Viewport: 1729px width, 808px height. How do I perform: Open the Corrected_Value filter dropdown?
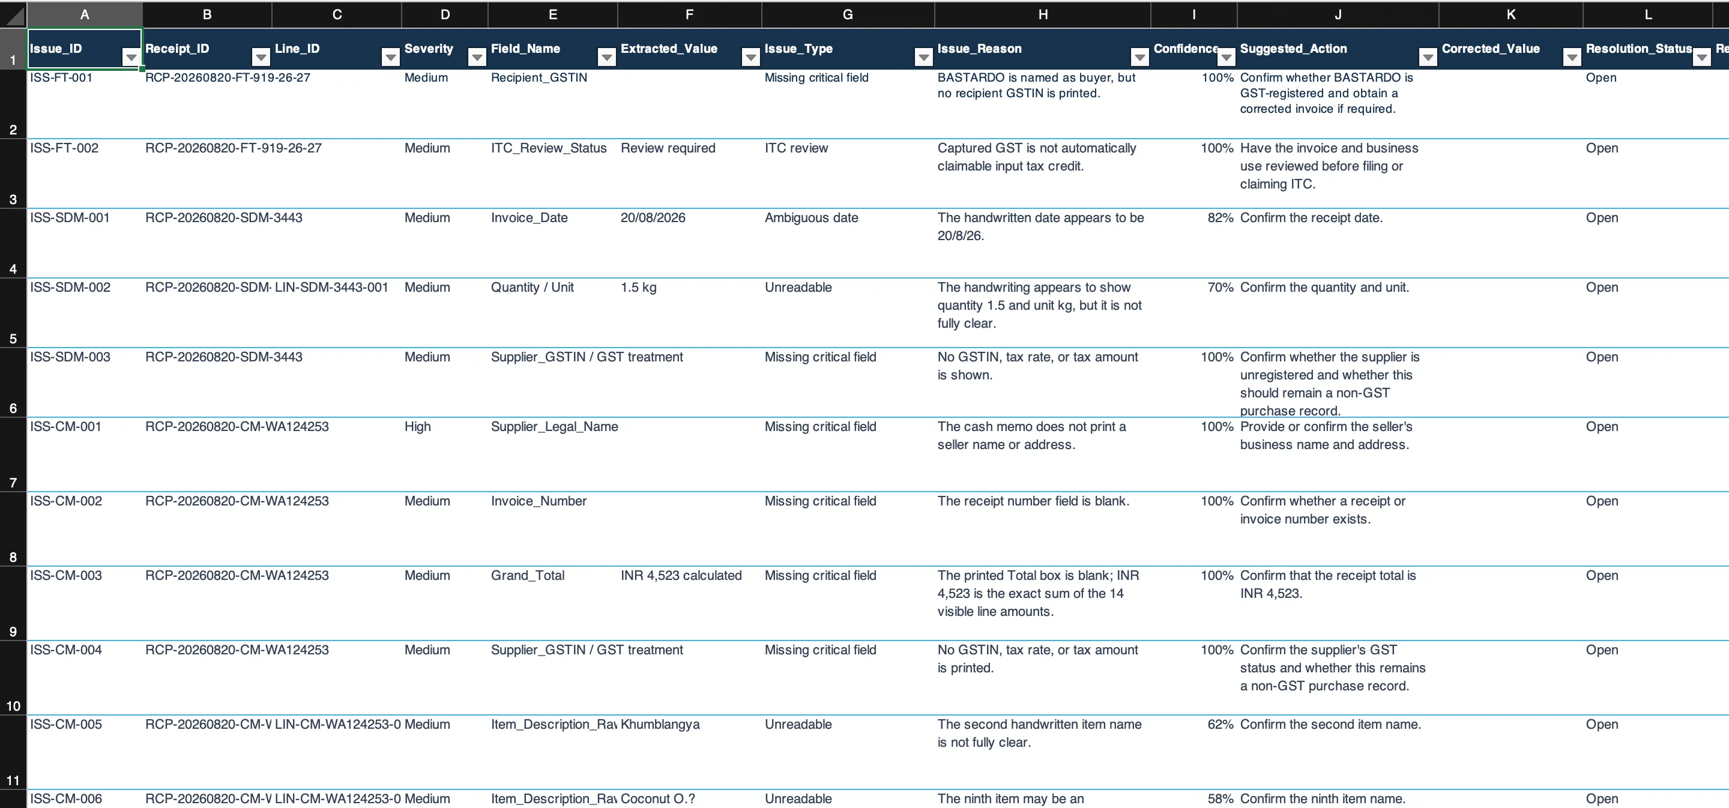(1572, 58)
